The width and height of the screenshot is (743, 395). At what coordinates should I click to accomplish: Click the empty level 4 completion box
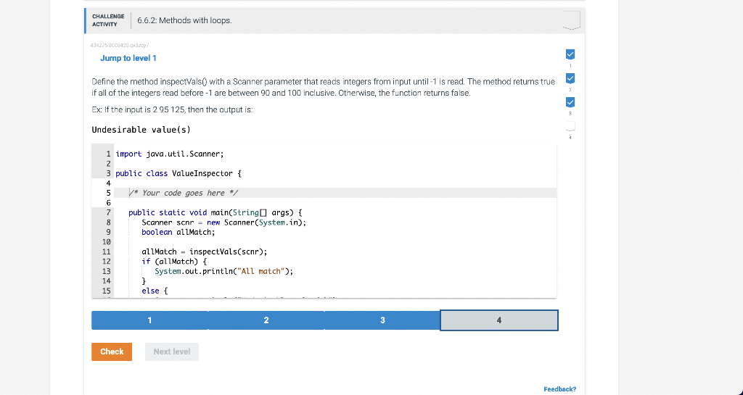point(570,126)
